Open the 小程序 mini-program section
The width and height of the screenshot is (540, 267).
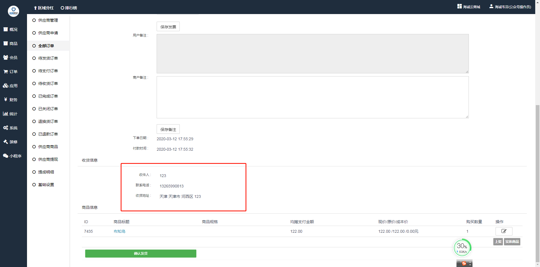pos(12,156)
